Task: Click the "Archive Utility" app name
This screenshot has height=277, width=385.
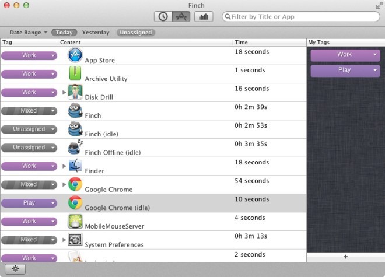Action: 106,79
